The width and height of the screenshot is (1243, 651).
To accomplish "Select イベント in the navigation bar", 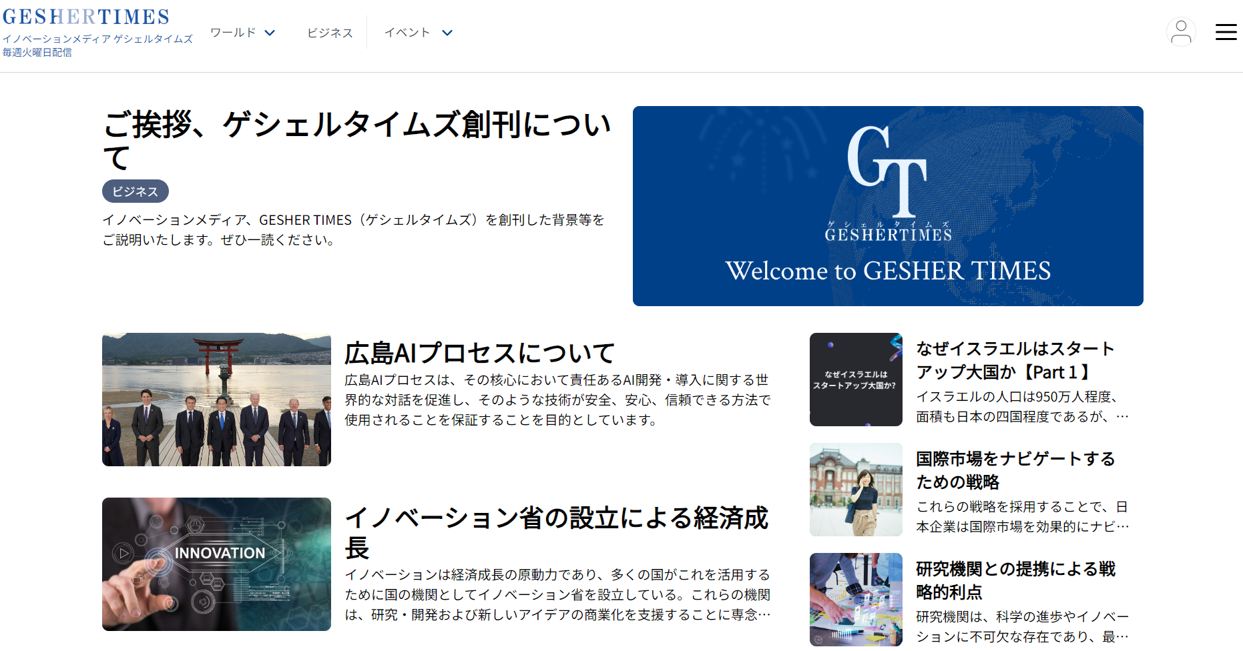I will point(407,32).
